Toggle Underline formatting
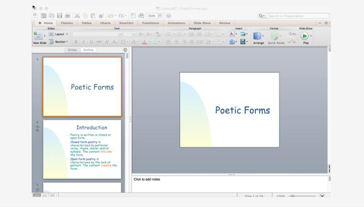Viewport: 364px width, 207px height. click(91, 42)
